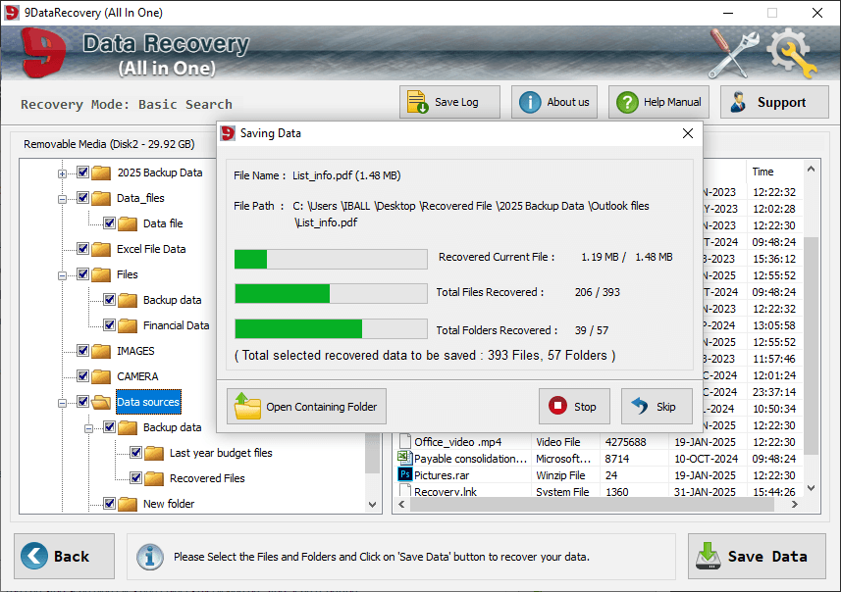Image resolution: width=841 pixels, height=592 pixels.
Task: Click the wrench and screwdriver tools icon
Action: (x=733, y=53)
